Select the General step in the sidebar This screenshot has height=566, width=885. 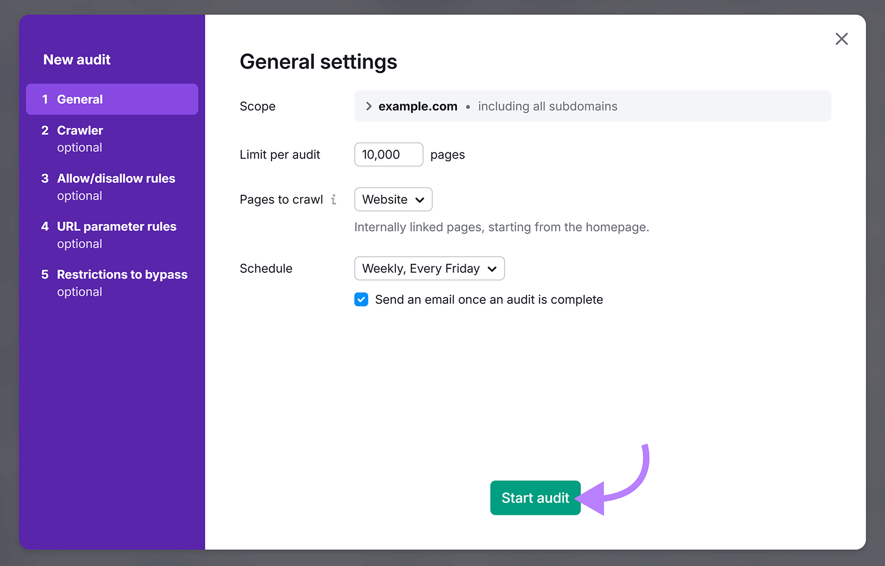(x=80, y=99)
